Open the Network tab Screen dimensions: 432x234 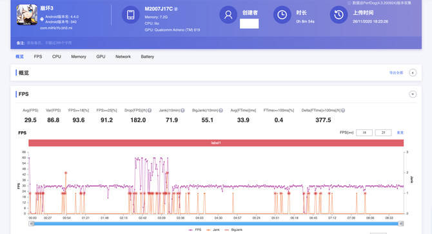(123, 57)
